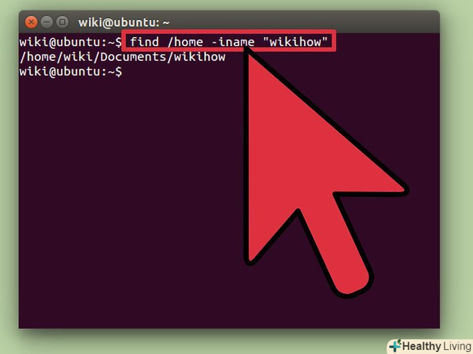Click the quoted "wikihow" search term
This screenshot has width=473, height=354.
tap(296, 41)
